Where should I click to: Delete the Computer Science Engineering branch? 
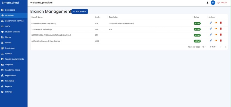tap(221, 23)
